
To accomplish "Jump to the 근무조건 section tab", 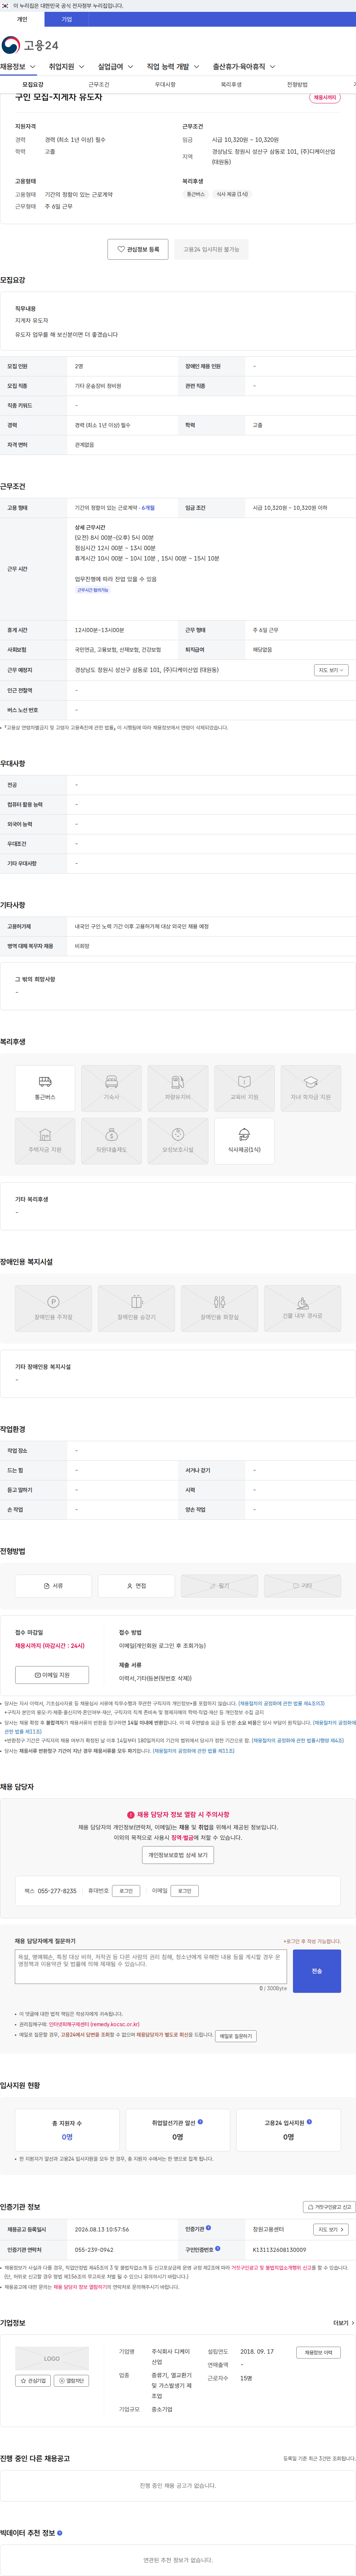I will (99, 85).
